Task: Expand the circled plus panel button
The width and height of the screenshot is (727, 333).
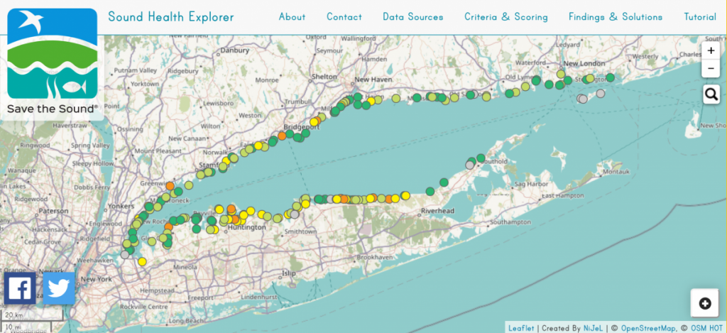Action: pyautogui.click(x=705, y=303)
